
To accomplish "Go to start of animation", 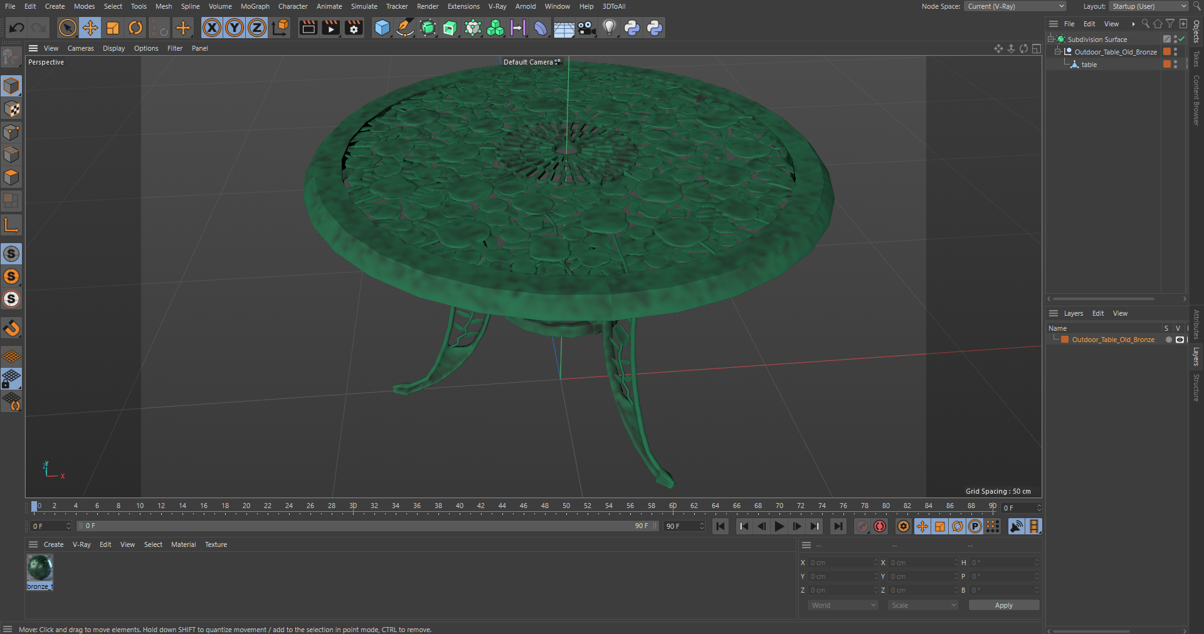I will (721, 526).
